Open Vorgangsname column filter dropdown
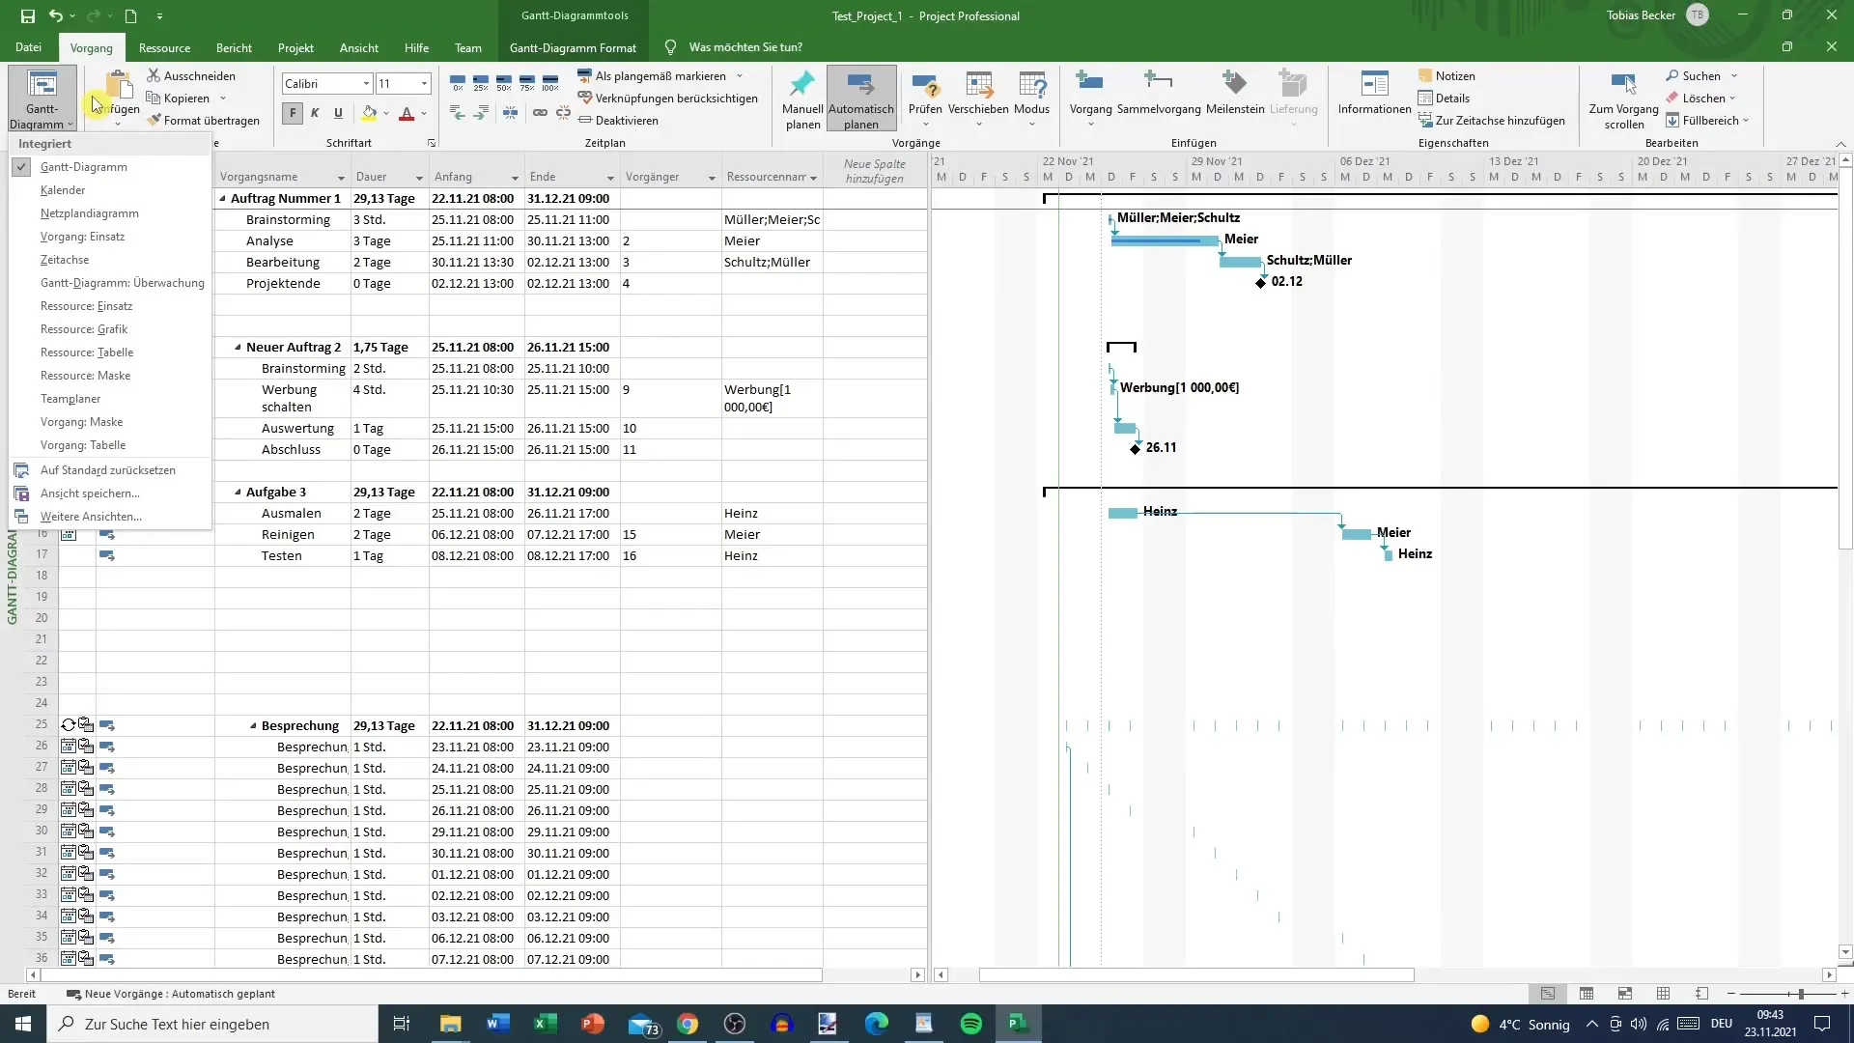 [x=341, y=178]
